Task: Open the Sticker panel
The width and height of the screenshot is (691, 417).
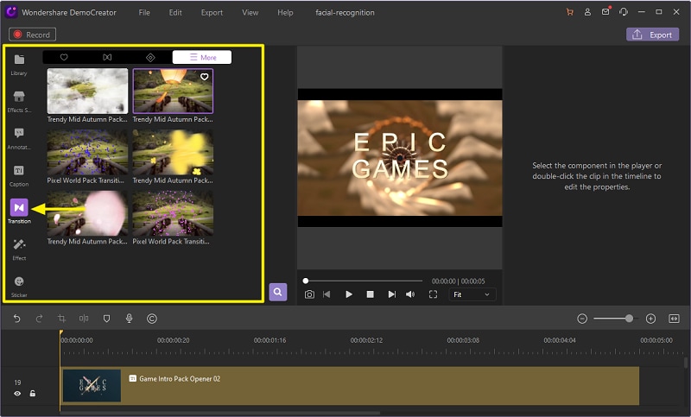Action: [x=19, y=287]
